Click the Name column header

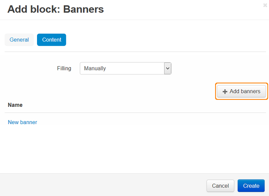(x=15, y=105)
